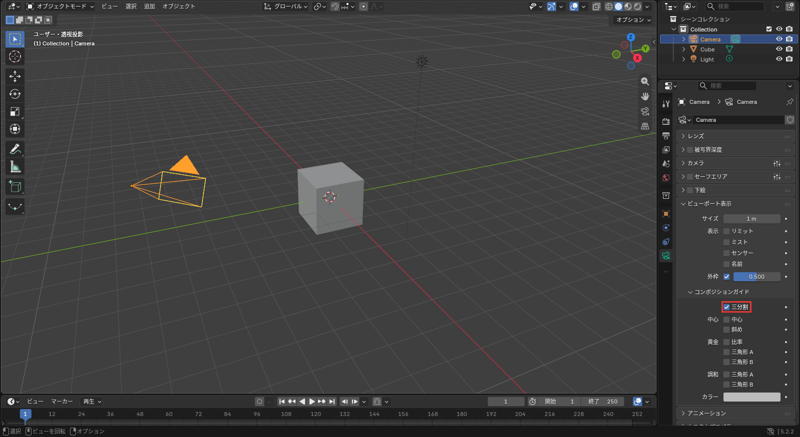Open the Render properties tab

pos(666,121)
